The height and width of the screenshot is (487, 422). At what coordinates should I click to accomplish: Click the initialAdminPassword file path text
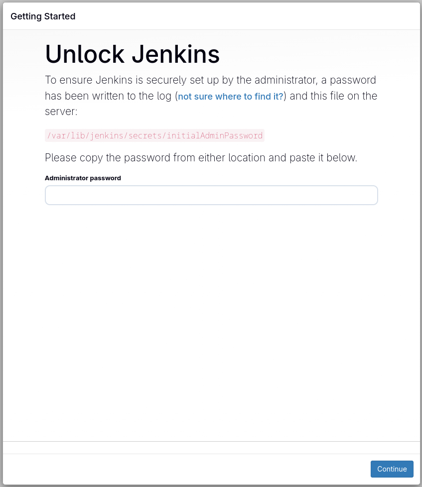(154, 135)
